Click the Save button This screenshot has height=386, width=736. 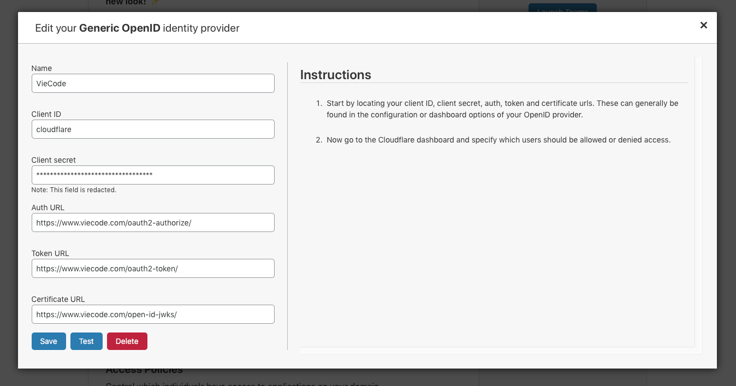(x=49, y=341)
